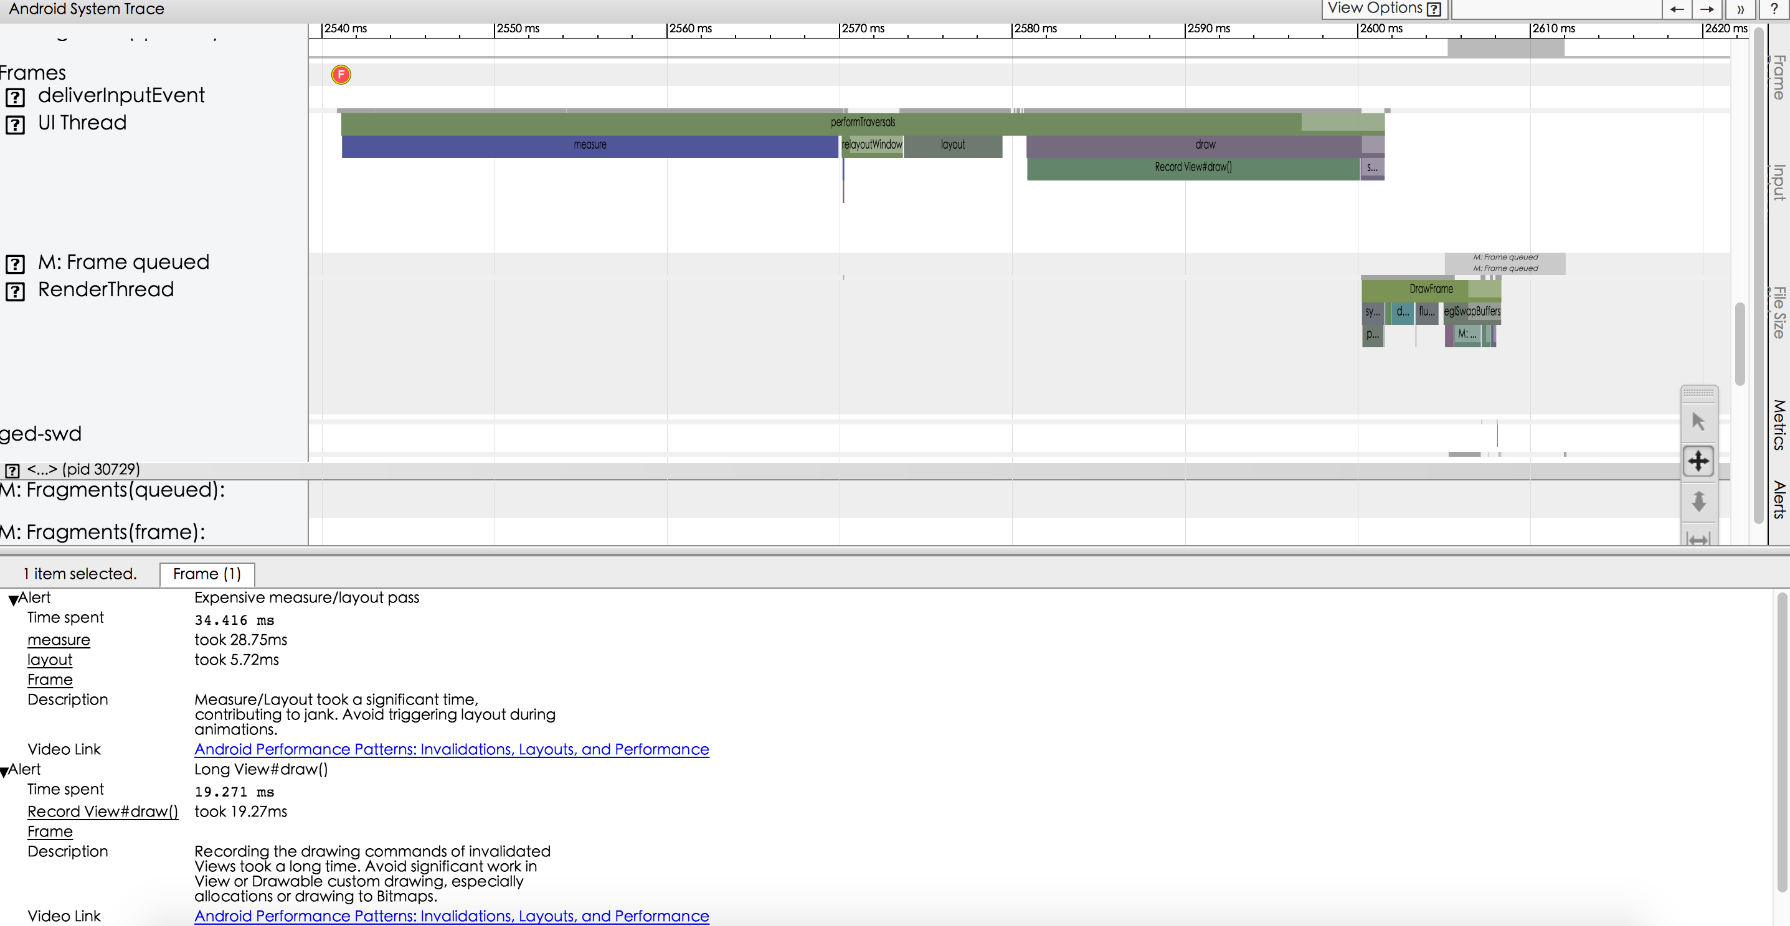
Task: Click the layout link
Action: [49, 660]
